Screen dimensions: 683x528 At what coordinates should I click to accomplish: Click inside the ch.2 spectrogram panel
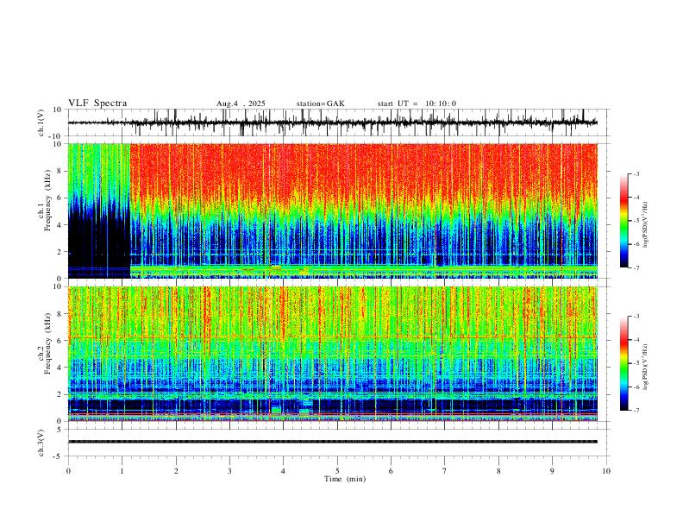tap(332, 354)
